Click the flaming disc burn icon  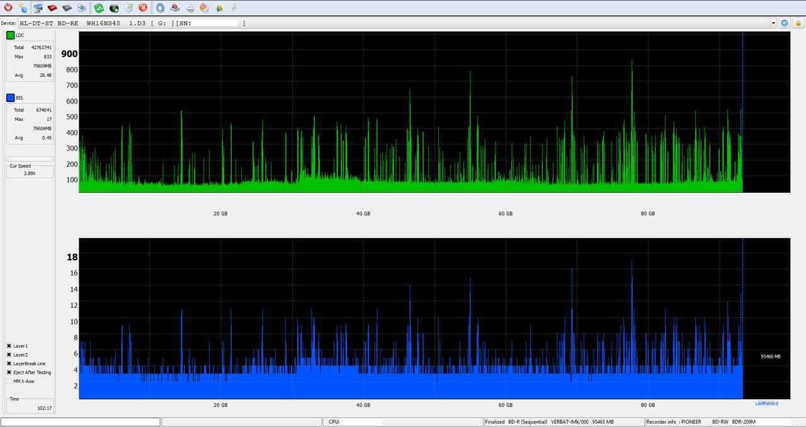point(204,8)
